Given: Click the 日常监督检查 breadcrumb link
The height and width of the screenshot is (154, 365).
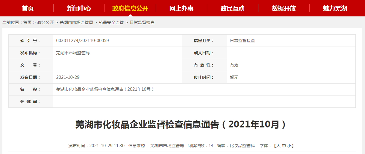Looking at the screenshot, I should click(142, 22).
